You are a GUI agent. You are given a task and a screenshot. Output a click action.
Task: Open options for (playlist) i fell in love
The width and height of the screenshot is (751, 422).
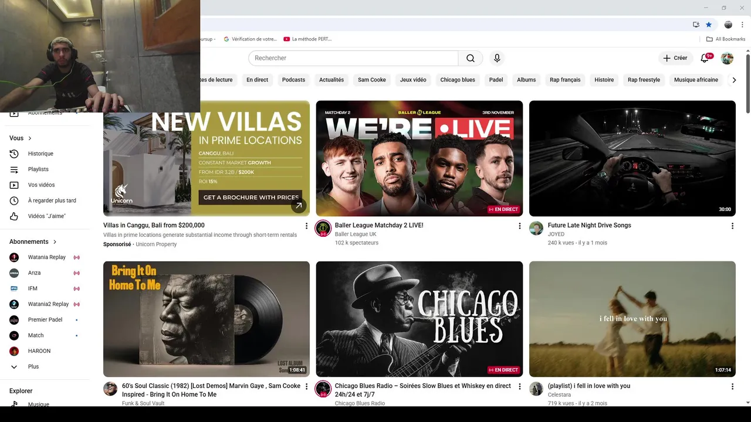point(732,386)
